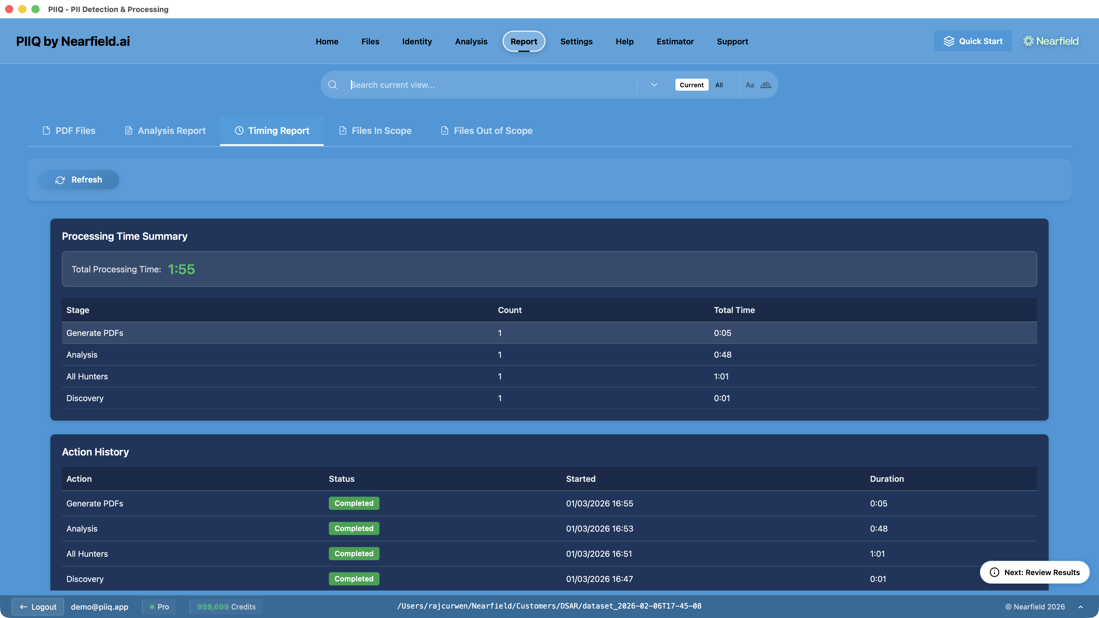Select the PDF Files document icon
This screenshot has width=1099, height=618.
46,130
